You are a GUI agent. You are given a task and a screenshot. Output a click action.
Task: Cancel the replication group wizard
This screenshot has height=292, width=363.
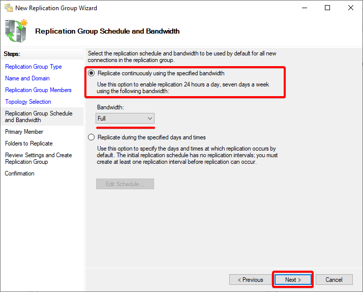(334, 280)
